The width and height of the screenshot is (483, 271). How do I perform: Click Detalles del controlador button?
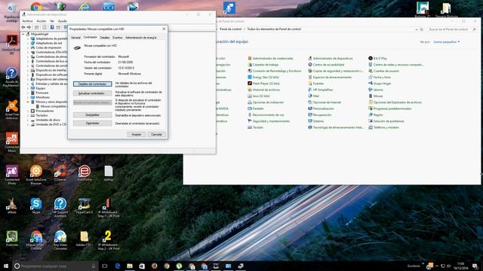[x=92, y=84]
